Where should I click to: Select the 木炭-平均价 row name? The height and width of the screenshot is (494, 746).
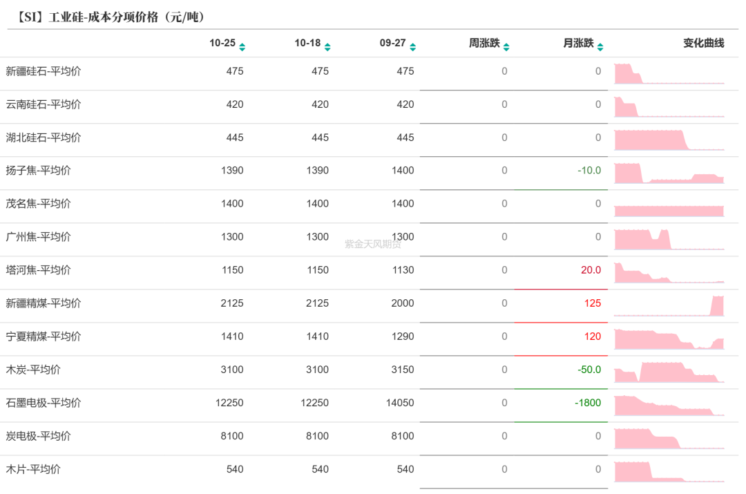click(x=33, y=370)
